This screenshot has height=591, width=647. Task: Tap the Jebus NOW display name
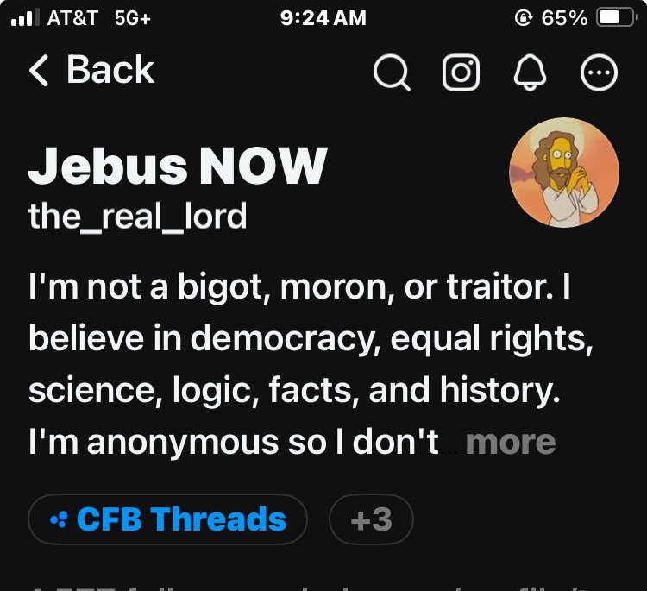178,166
